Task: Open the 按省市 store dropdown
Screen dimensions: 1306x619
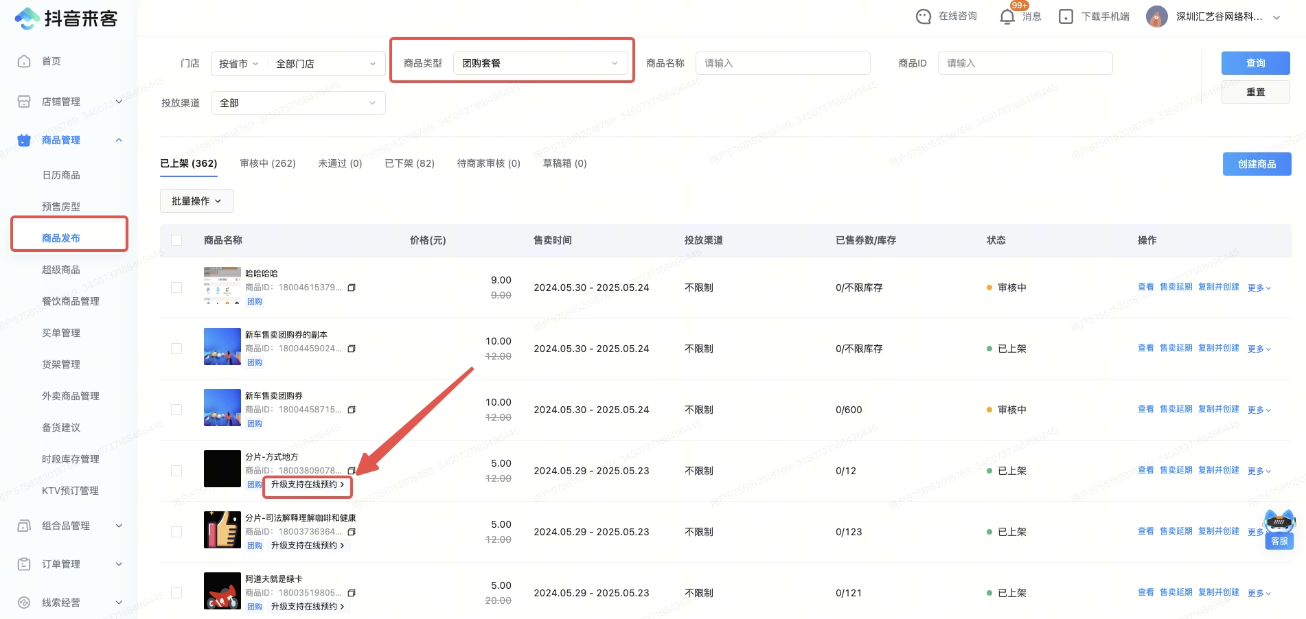Action: [238, 64]
